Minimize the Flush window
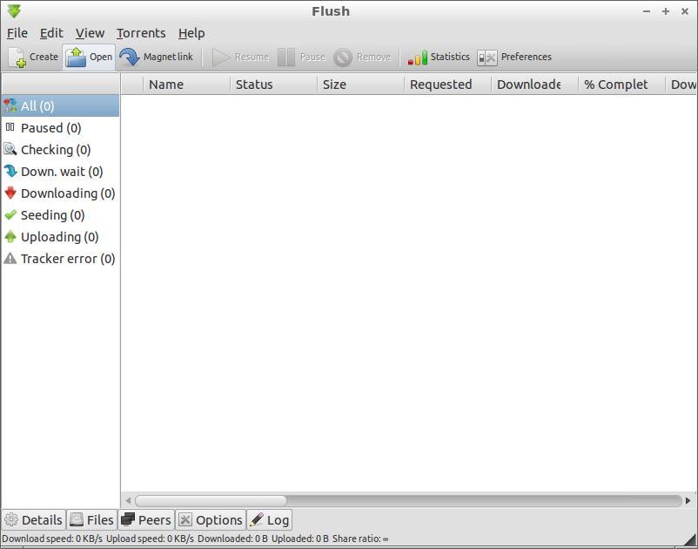 pyautogui.click(x=647, y=11)
